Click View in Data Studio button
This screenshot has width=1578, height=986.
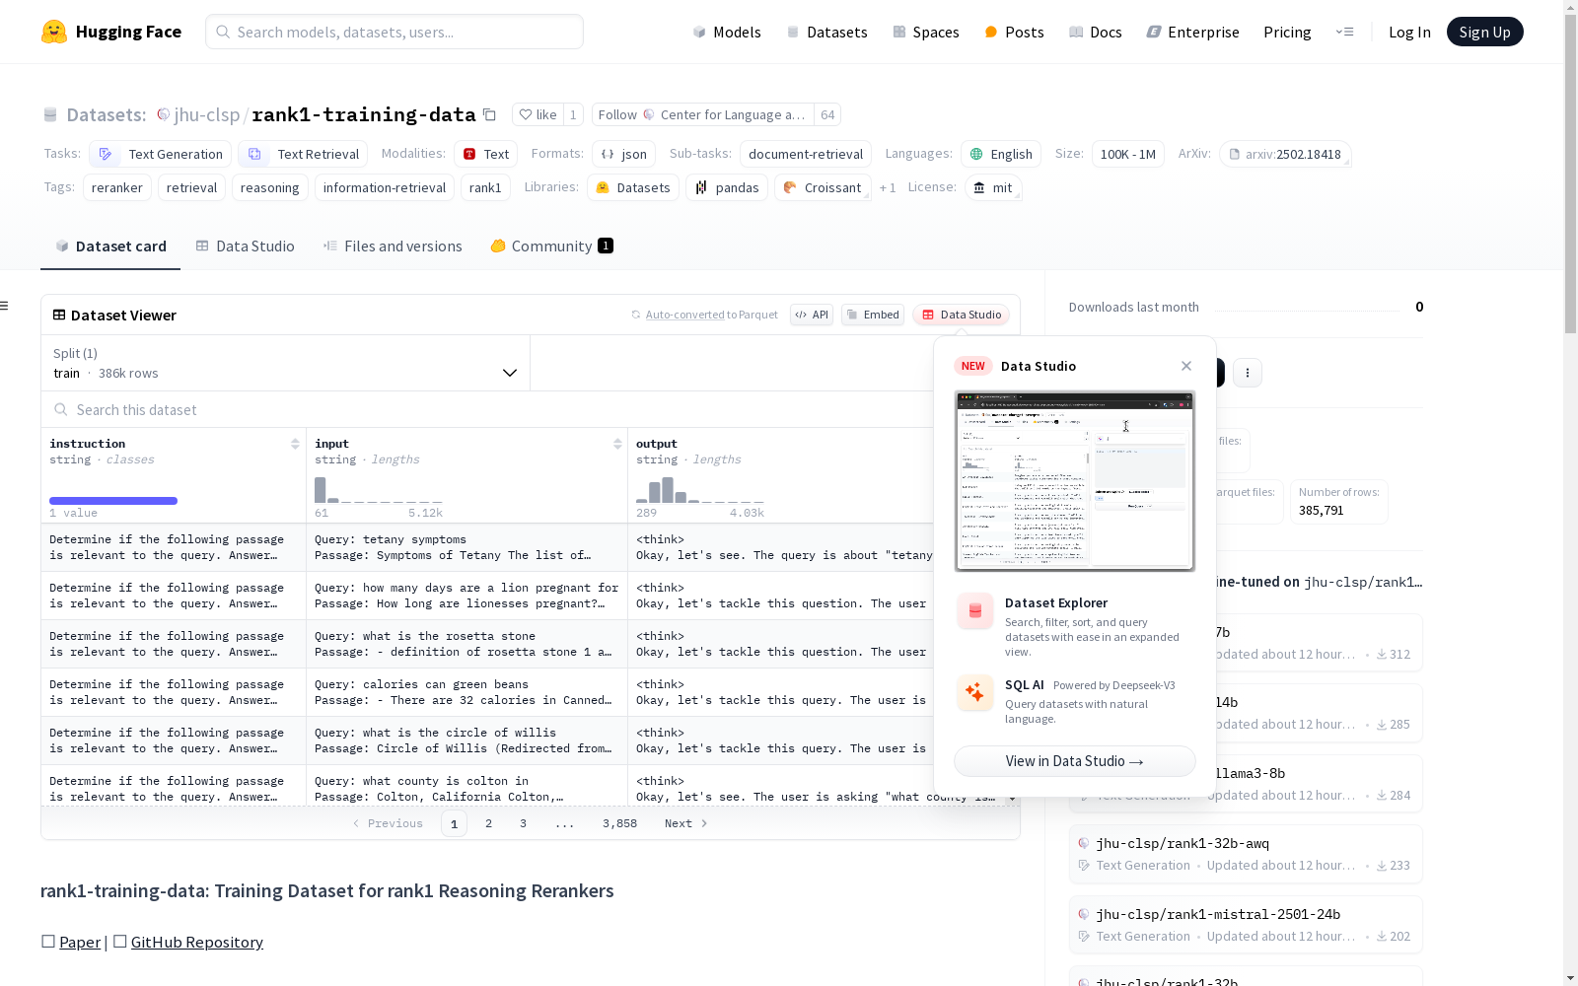click(1075, 761)
